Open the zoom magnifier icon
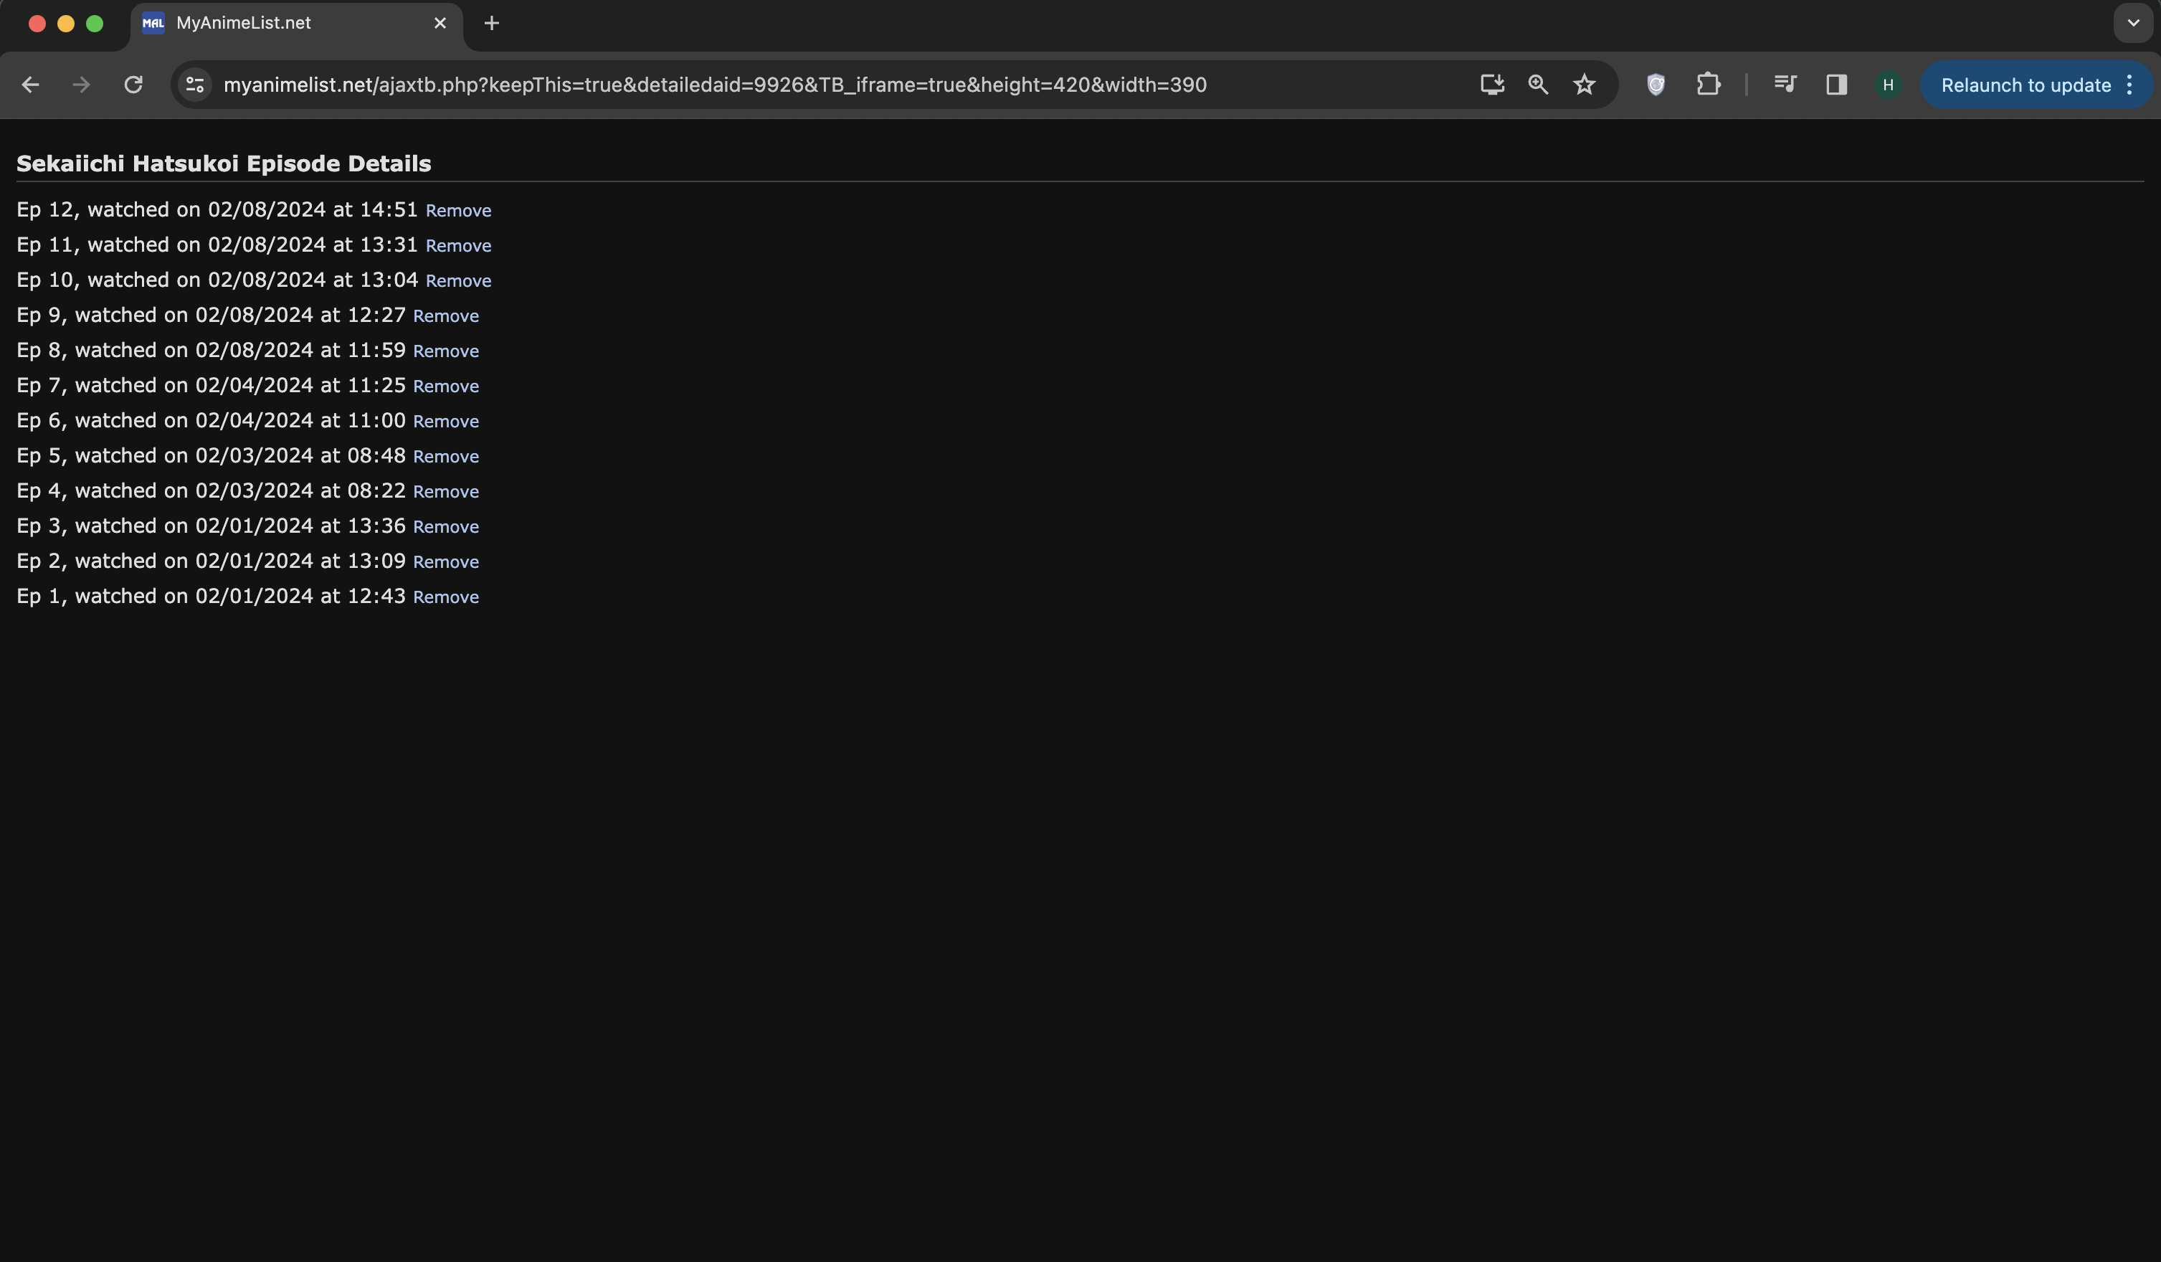This screenshot has width=2161, height=1262. 1537,85
